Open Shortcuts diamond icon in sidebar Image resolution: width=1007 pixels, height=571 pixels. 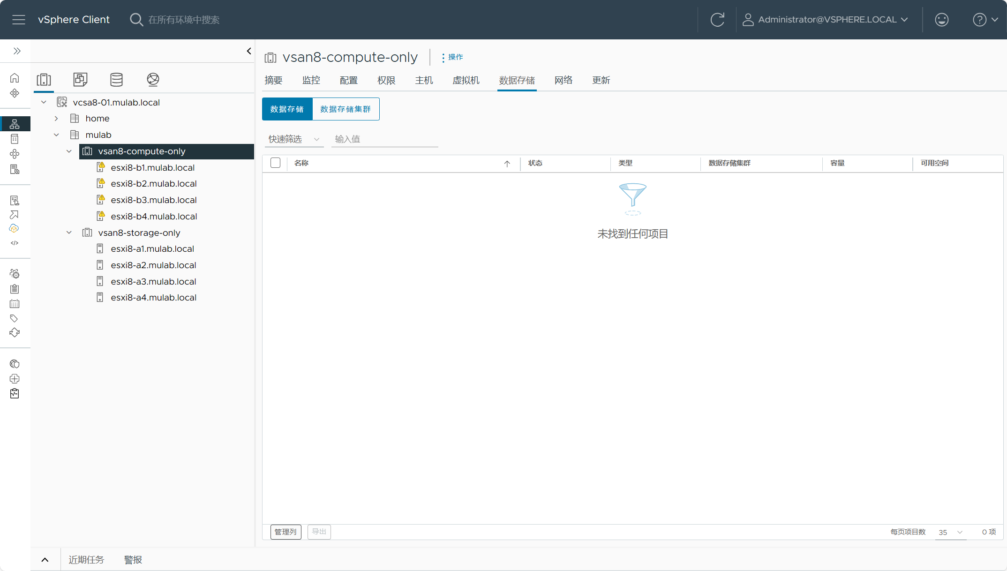pos(15,93)
